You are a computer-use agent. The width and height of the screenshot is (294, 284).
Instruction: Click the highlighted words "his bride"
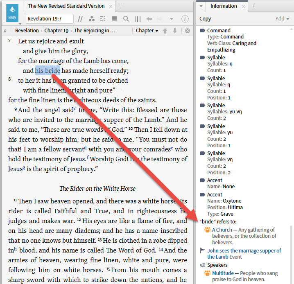tap(47, 71)
